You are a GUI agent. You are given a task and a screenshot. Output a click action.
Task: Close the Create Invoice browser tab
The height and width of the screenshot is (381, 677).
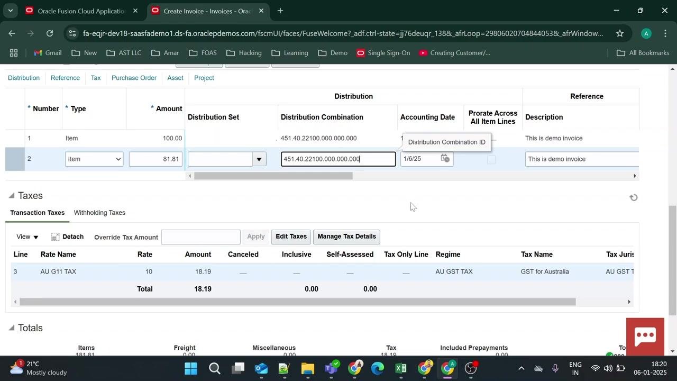tap(261, 11)
